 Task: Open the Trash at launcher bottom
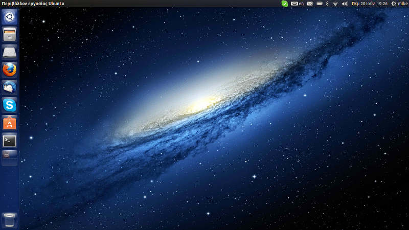click(10, 220)
